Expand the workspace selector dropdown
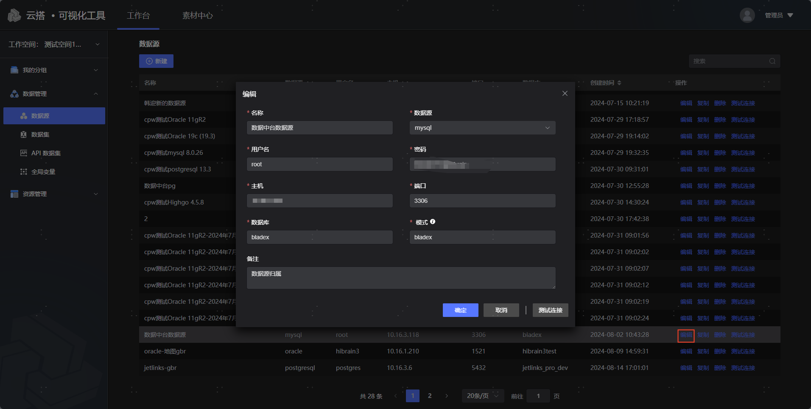Screen dimensions: 811x409 (97, 45)
